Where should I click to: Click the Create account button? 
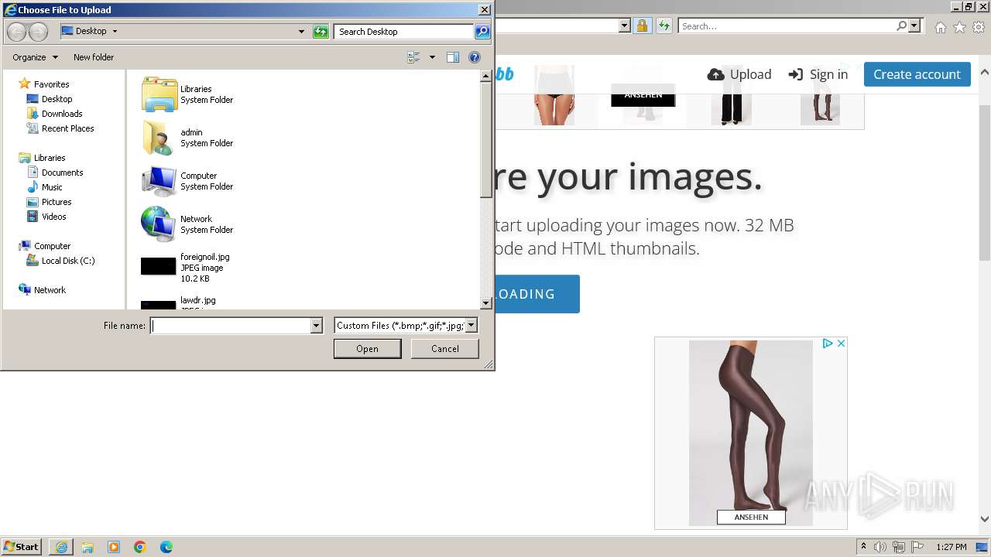click(917, 74)
